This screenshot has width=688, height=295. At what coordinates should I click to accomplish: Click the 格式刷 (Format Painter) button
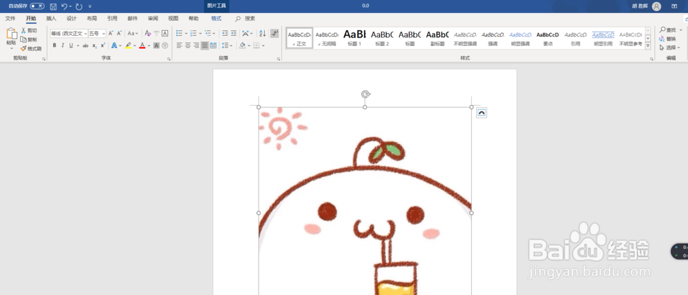[x=31, y=49]
